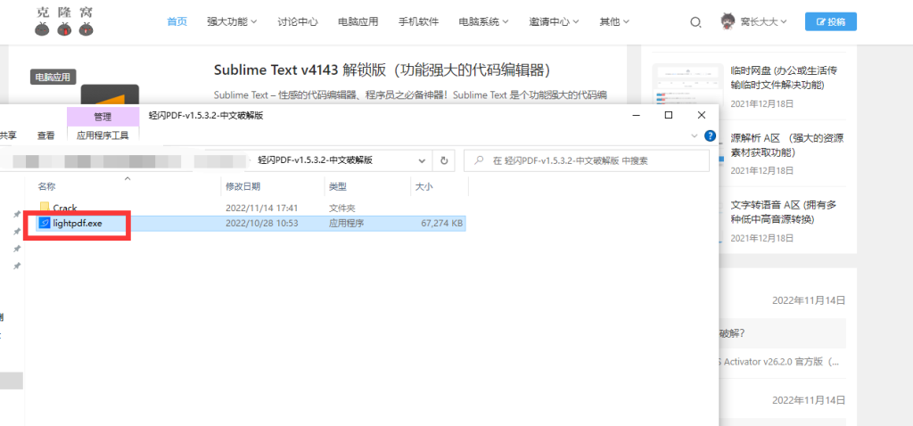Select the 2022/11/14 17:41 date cell
The height and width of the screenshot is (426, 913).
[x=261, y=208]
